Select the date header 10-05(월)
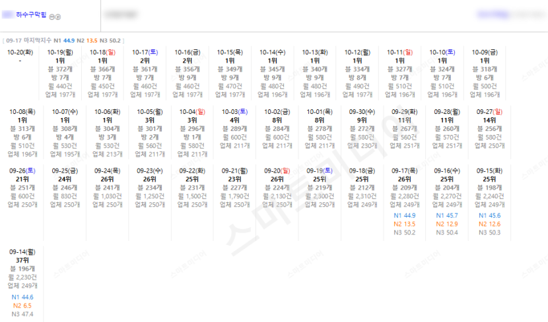 (x=150, y=112)
